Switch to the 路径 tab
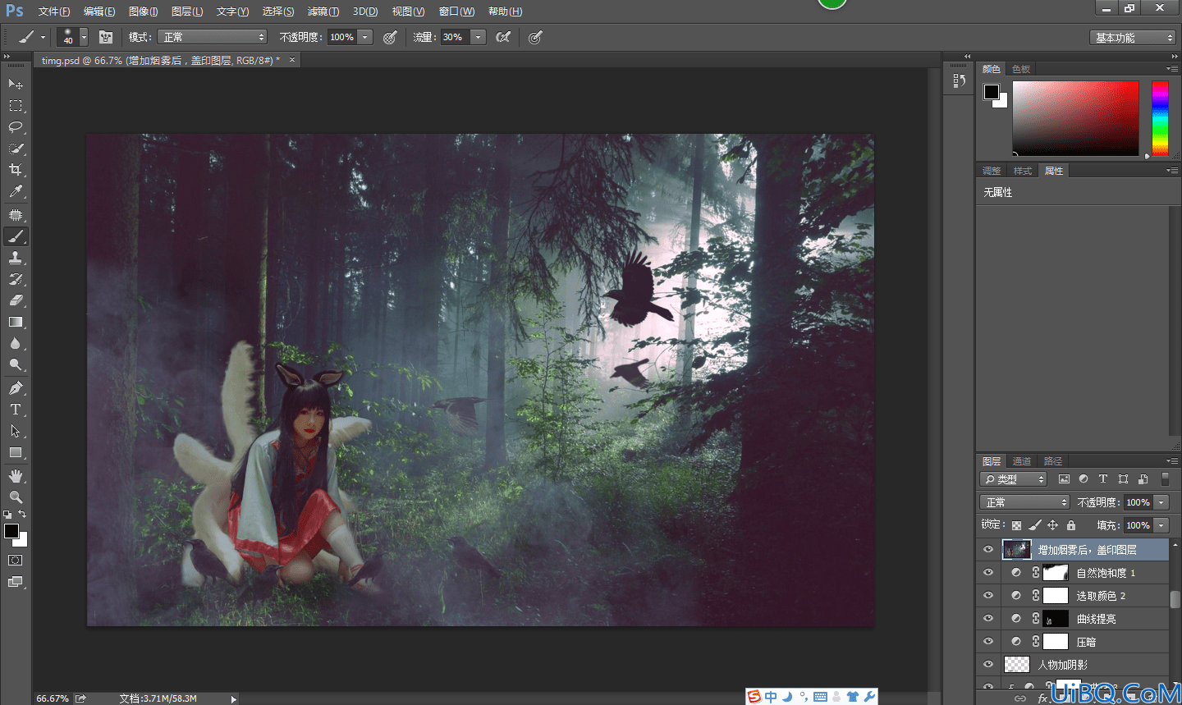This screenshot has width=1182, height=705. click(x=1053, y=461)
